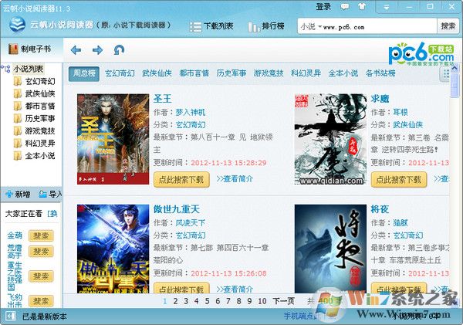463x325 pixels.
Task: Click the vertical scrollbar up arrow
Action: pyautogui.click(x=455, y=68)
